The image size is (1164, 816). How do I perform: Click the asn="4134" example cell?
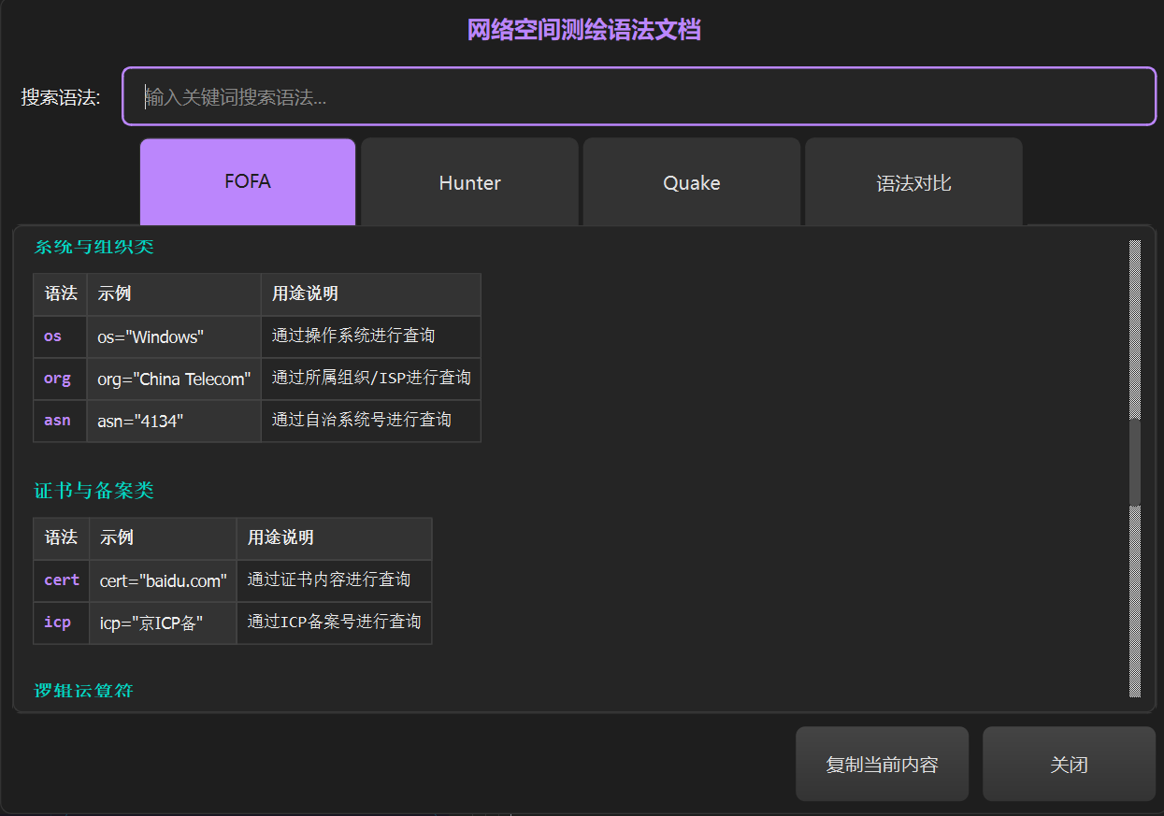tap(140, 421)
